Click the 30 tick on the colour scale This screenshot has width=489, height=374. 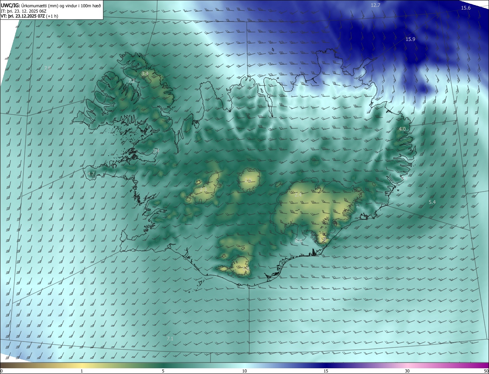coord(407,371)
